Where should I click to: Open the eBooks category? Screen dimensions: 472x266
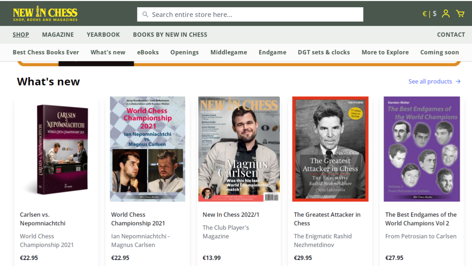148,52
